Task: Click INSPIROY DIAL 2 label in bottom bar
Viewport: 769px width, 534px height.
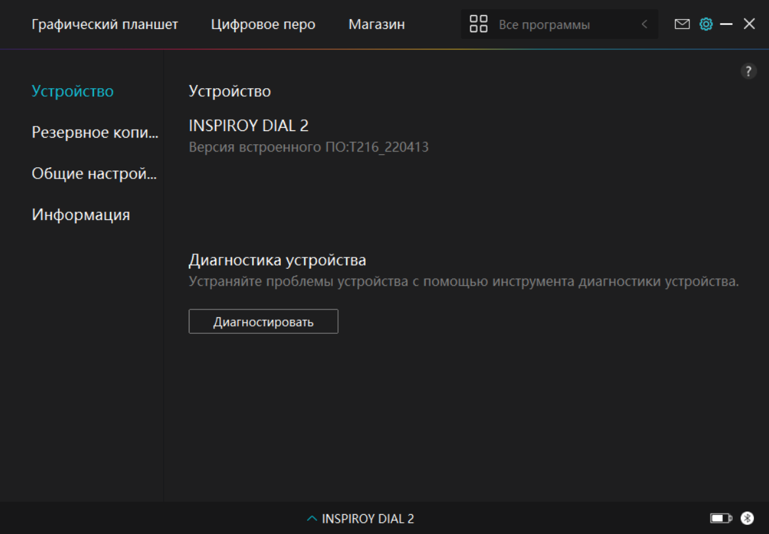Action: [x=368, y=519]
